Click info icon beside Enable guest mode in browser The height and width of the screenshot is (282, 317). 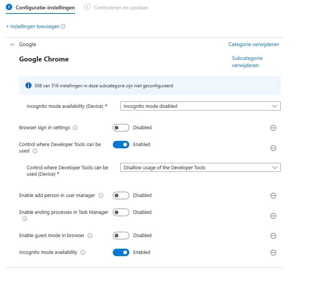(90, 236)
